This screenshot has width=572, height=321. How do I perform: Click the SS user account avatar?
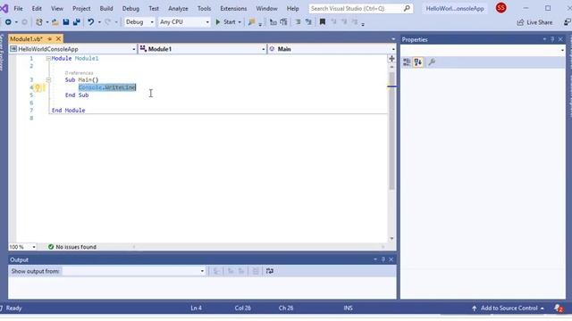pyautogui.click(x=500, y=8)
